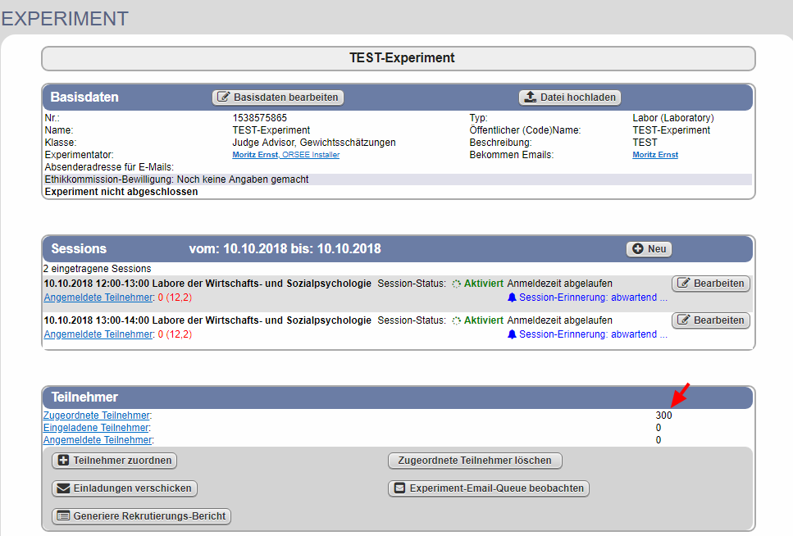793x536 pixels.
Task: Click Session-Erinnerung: abwartend for 13:00-14:00 session
Action: pyautogui.click(x=593, y=334)
